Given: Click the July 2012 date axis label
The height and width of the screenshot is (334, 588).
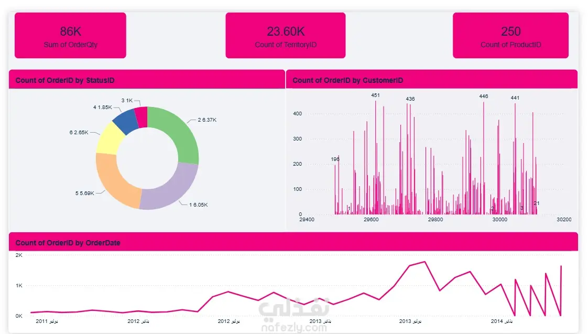Looking at the screenshot, I should point(228,321).
